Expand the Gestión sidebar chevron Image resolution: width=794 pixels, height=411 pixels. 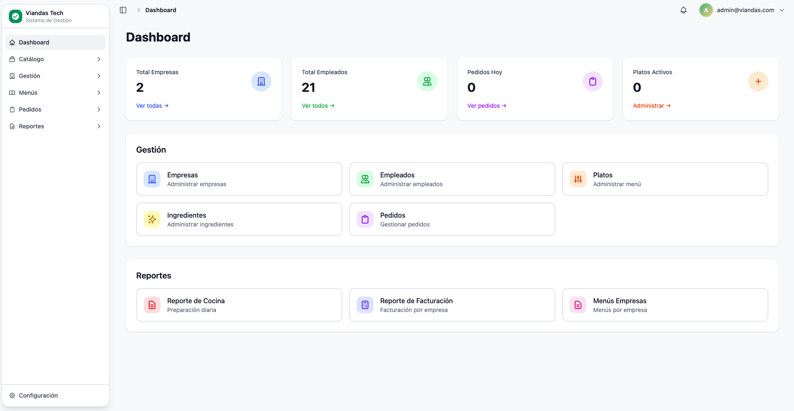[99, 76]
